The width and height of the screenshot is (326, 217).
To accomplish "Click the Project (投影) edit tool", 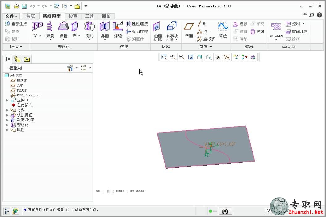I will (x=240, y=24).
